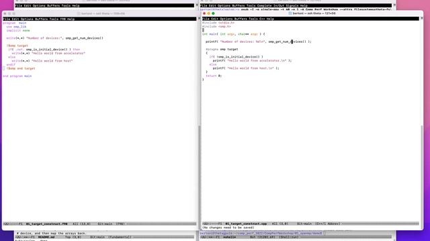Open Help menu in the C++ Emacs window
The width and height of the screenshot is (430, 241).
270,19
